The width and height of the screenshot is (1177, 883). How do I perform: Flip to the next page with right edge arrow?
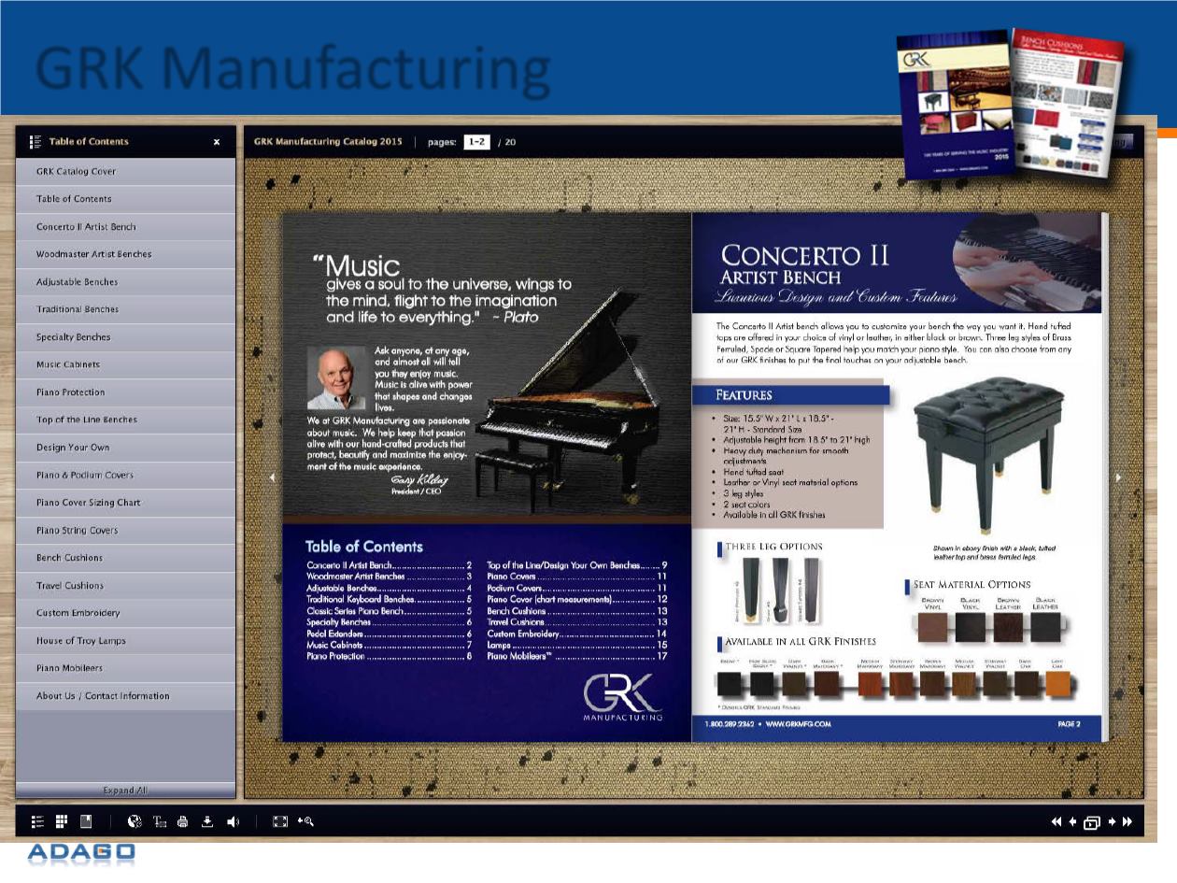(x=1119, y=477)
